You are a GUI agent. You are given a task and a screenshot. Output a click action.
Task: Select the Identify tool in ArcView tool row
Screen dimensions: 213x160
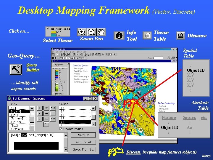click(53, 58)
